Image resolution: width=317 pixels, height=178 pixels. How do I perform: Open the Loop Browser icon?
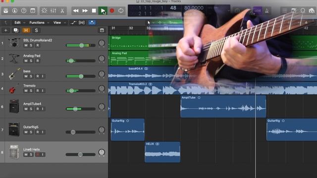click(x=303, y=11)
